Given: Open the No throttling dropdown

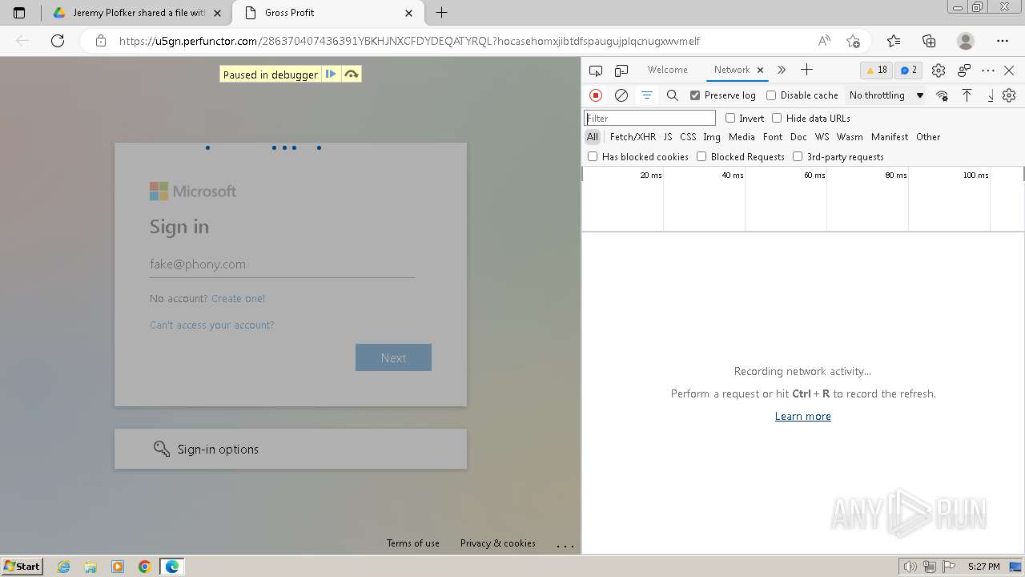Looking at the screenshot, I should coord(886,95).
